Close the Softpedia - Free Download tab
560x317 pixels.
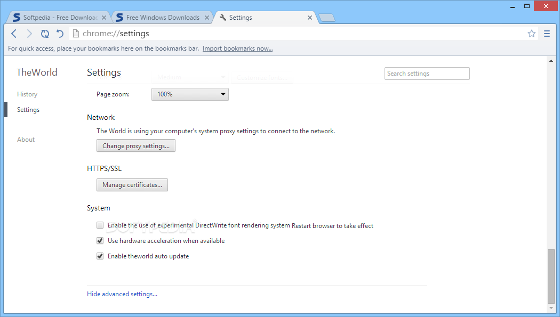104,18
